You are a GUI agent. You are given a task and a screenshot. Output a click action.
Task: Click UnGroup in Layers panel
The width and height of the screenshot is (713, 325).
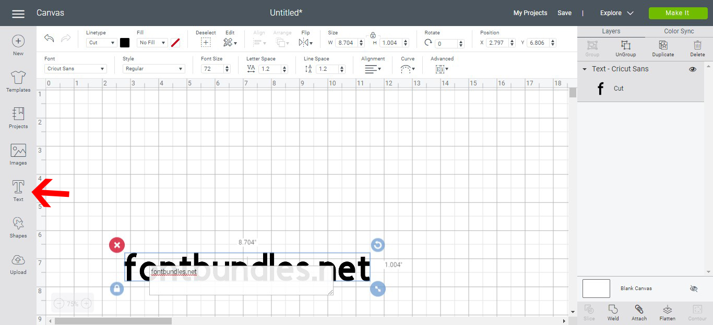click(x=626, y=49)
